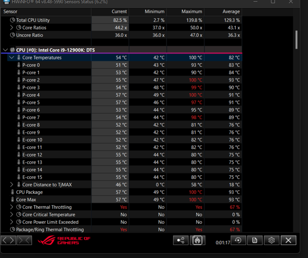The width and height of the screenshot is (308, 258).
Task: Click Total CPU Utility current value 82.5 %
Action: [x=120, y=20]
